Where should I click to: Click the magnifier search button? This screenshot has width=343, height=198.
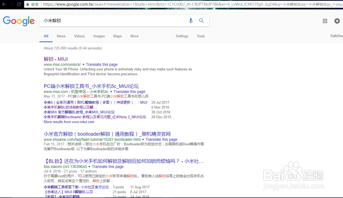[201, 21]
